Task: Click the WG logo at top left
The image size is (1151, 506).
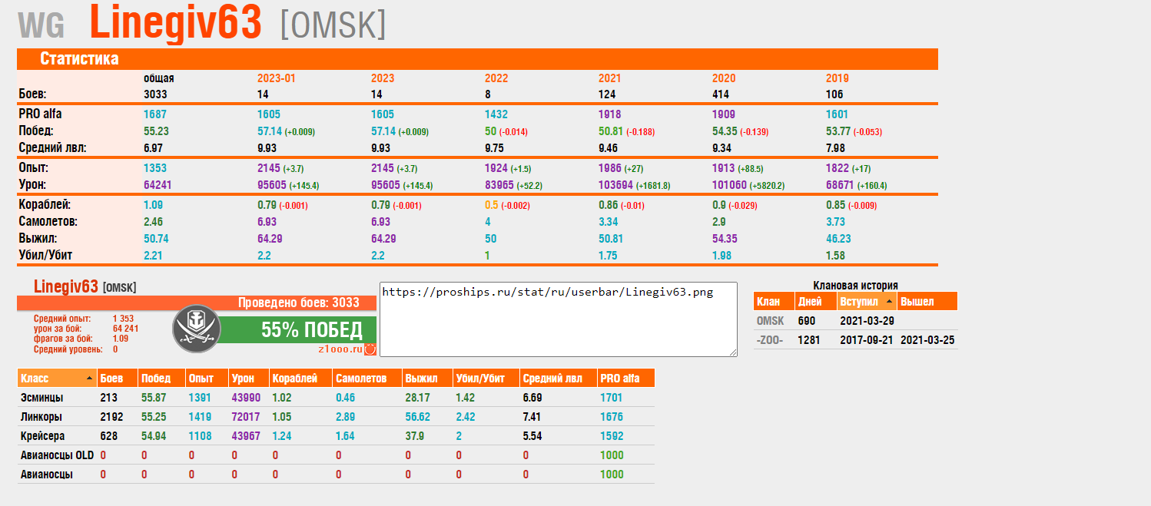Action: point(41,26)
